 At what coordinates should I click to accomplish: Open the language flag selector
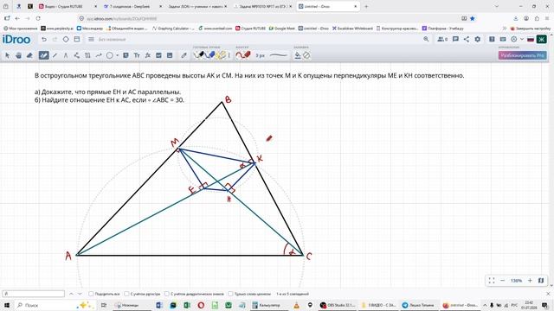pyautogui.click(x=531, y=40)
